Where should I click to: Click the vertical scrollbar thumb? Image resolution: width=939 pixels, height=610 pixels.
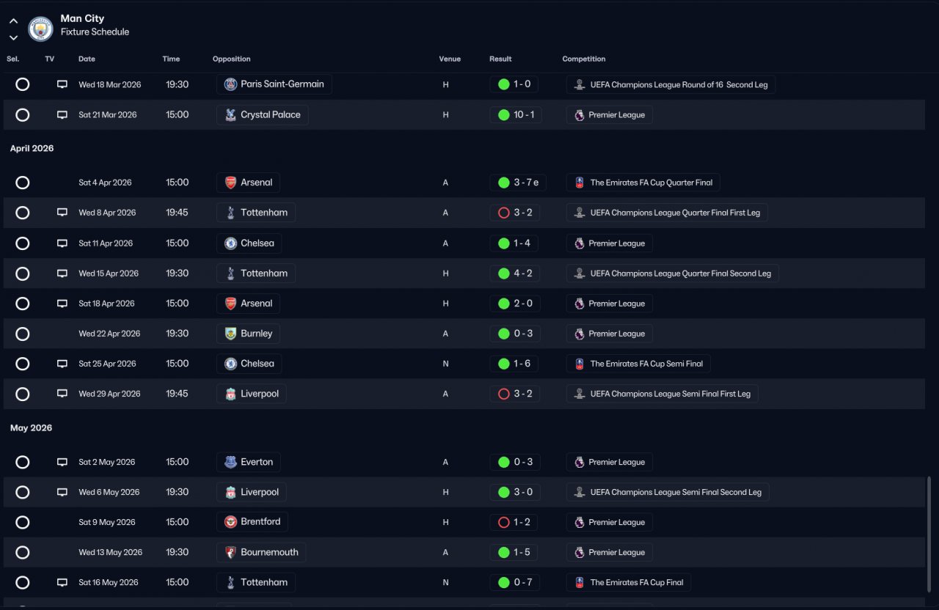click(929, 534)
